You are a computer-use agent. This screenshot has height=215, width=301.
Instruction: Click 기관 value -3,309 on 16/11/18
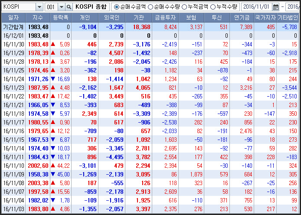(142, 114)
